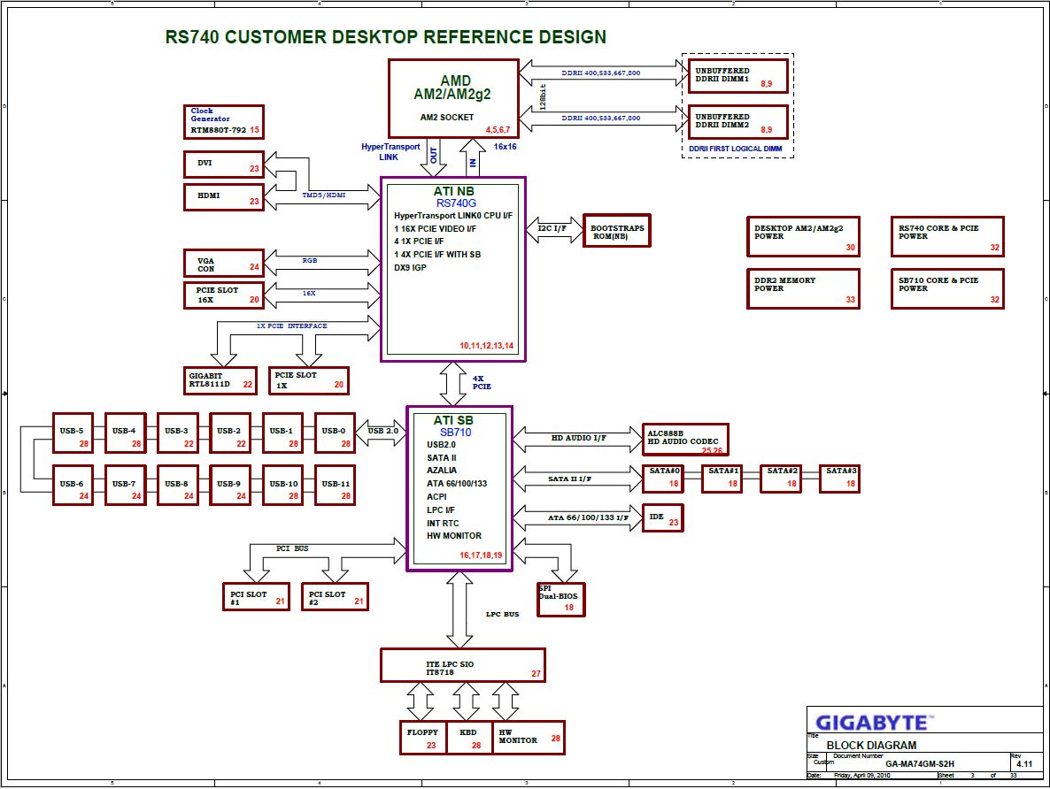
Task: Select the SATA#0 block
Action: click(663, 479)
